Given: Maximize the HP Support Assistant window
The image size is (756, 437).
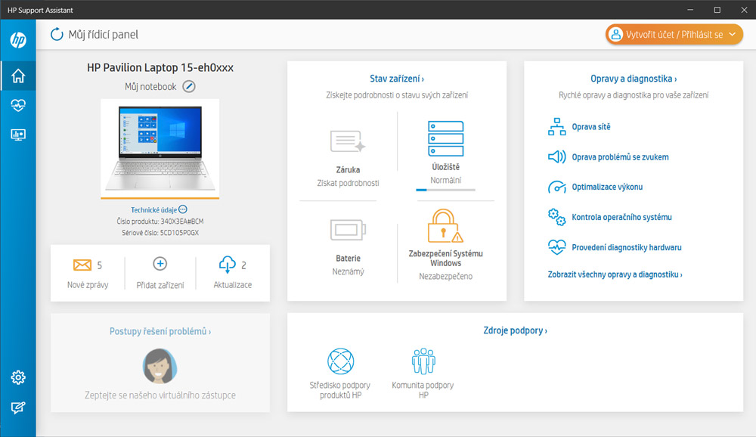Looking at the screenshot, I should pyautogui.click(x=717, y=10).
